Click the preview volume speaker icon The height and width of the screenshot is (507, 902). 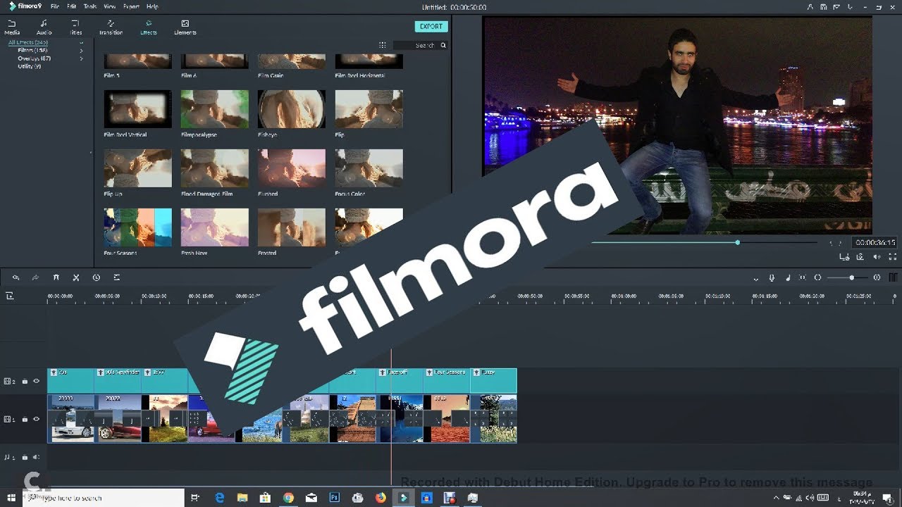[x=877, y=257]
